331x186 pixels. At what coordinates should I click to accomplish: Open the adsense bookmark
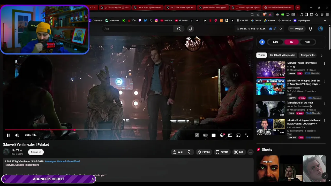point(269,20)
